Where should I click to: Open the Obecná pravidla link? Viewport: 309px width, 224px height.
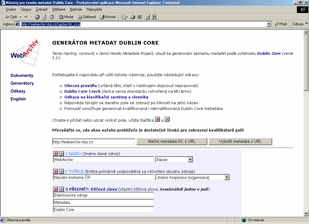click(x=80, y=86)
